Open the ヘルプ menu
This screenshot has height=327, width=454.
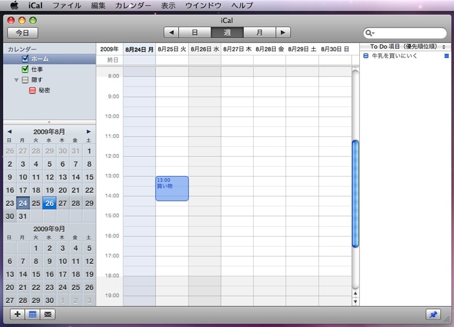(242, 6)
